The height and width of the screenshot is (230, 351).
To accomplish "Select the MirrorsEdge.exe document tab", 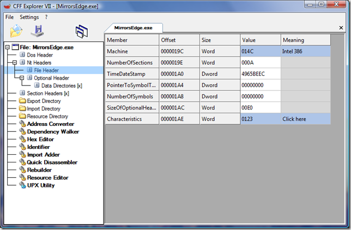I will 134,28.
